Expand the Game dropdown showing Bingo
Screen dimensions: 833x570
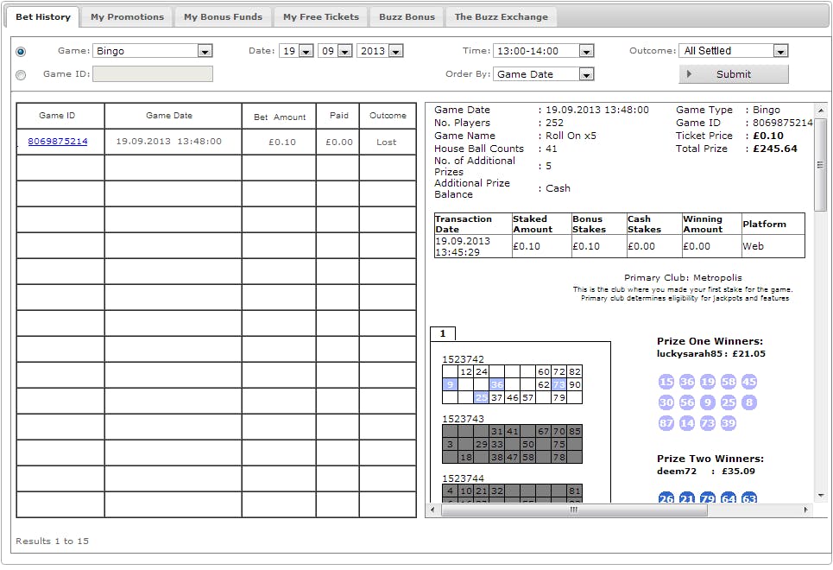pyautogui.click(x=153, y=51)
